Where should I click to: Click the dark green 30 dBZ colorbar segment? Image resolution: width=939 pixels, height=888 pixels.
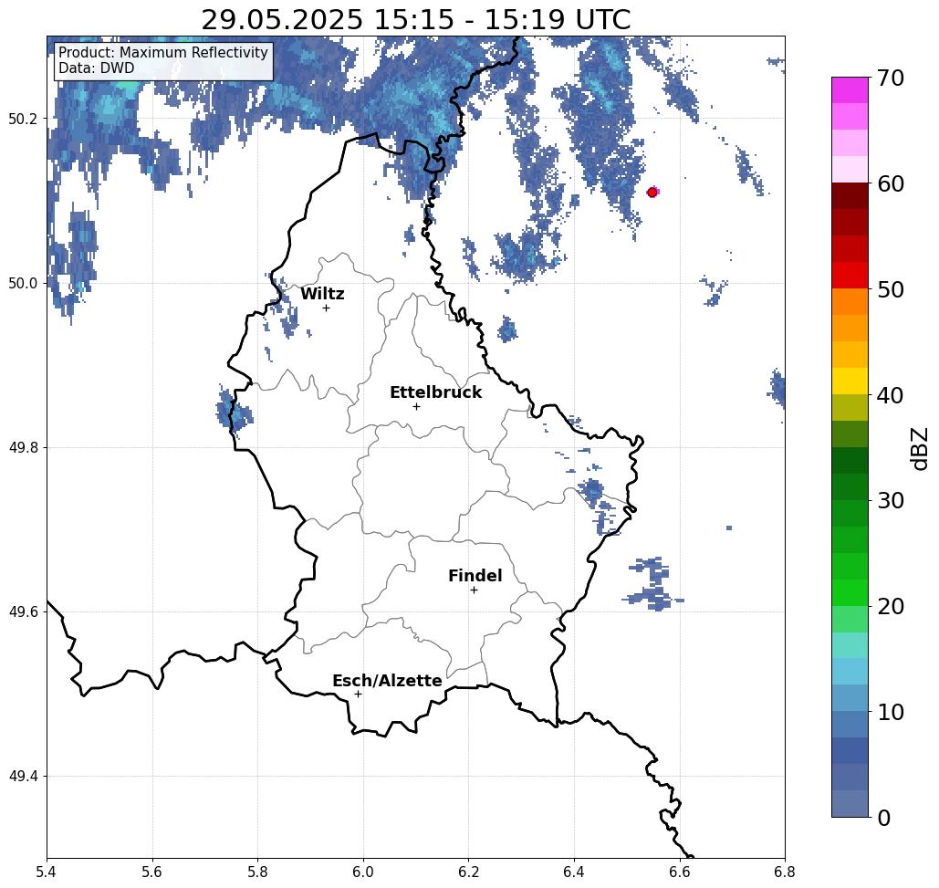point(850,486)
